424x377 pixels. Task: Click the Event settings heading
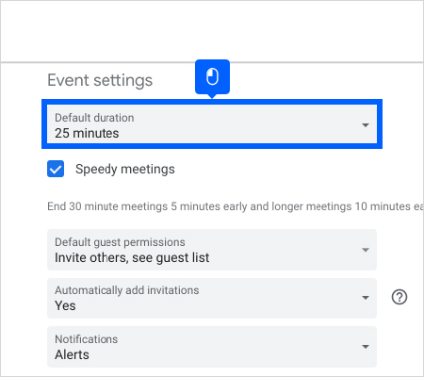click(100, 80)
